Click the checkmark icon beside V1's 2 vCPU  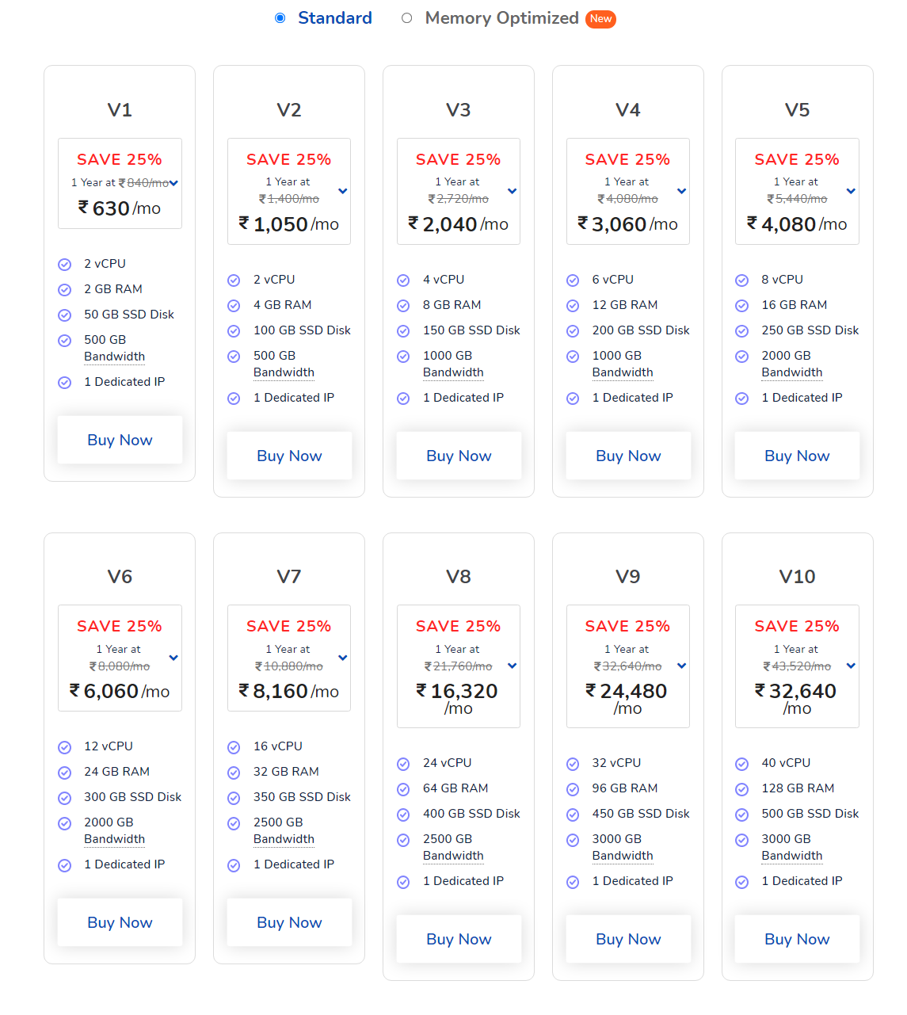pos(65,265)
